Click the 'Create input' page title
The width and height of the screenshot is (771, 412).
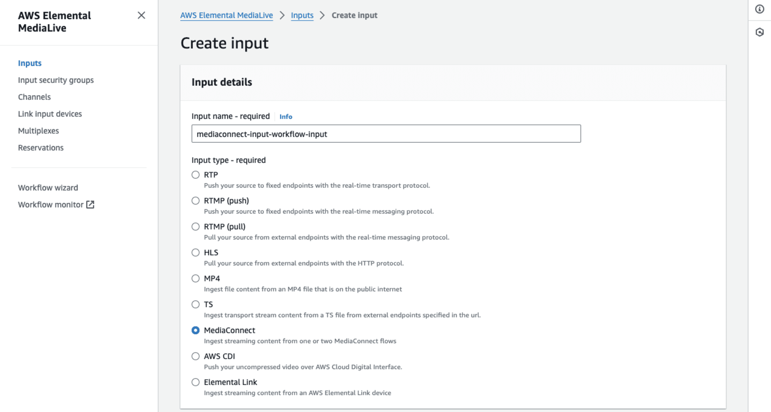pos(224,43)
